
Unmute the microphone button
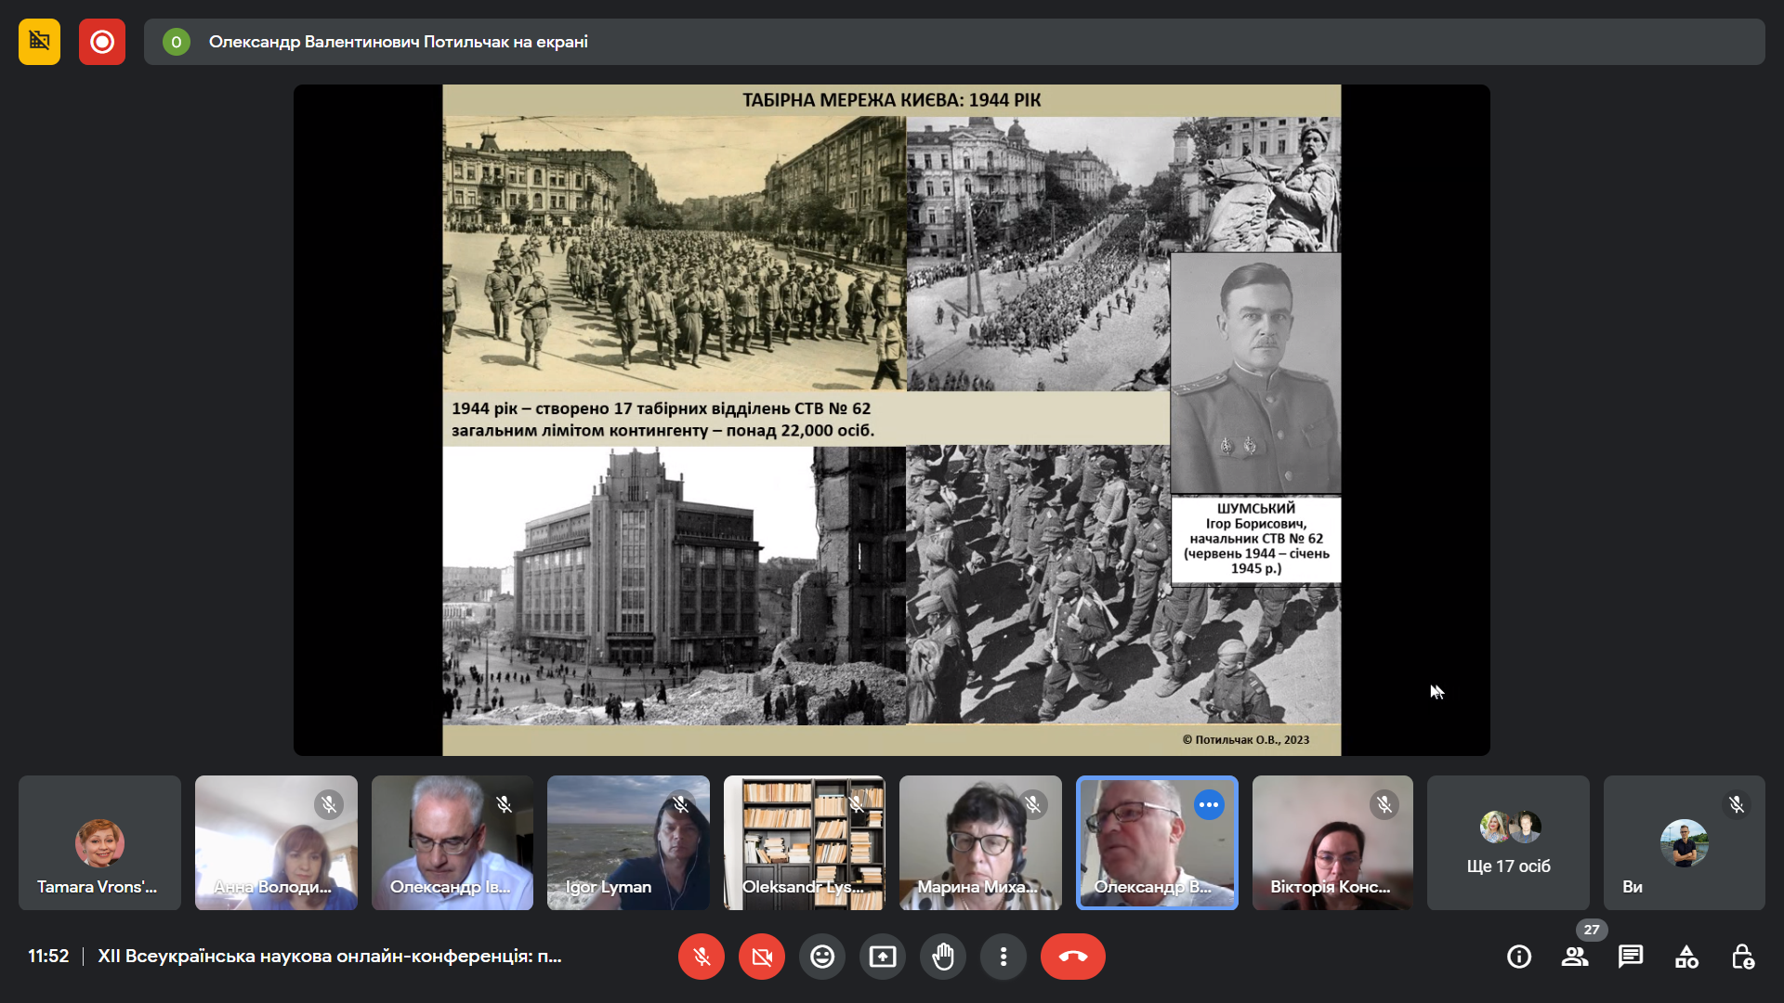(x=702, y=957)
